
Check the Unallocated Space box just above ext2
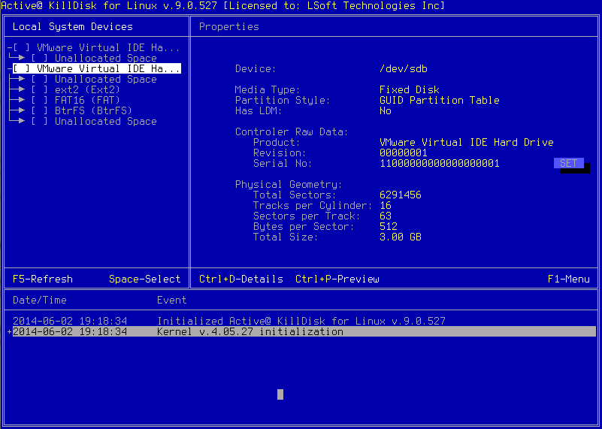[40, 80]
